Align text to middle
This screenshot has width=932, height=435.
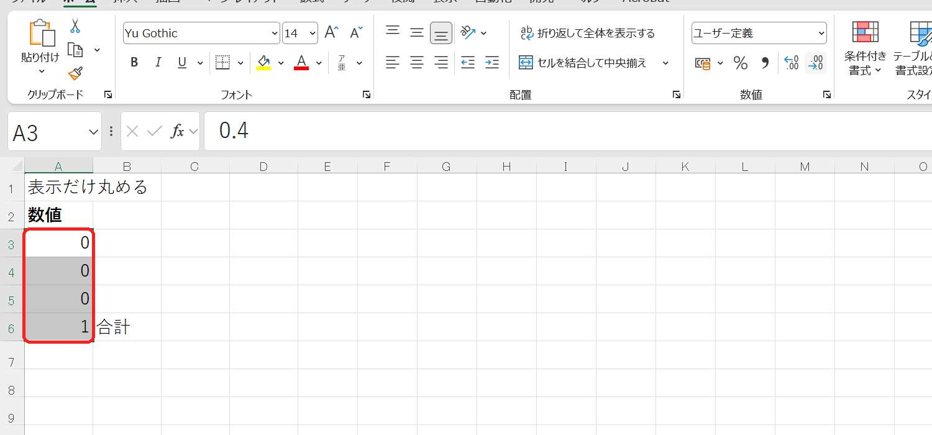point(417,33)
